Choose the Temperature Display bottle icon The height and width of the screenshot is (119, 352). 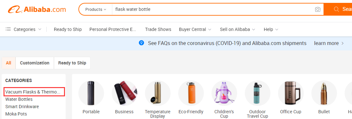point(157,93)
